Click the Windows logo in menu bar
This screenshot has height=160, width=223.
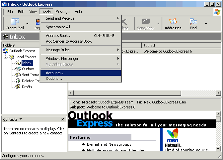pyautogui.click(x=217, y=12)
